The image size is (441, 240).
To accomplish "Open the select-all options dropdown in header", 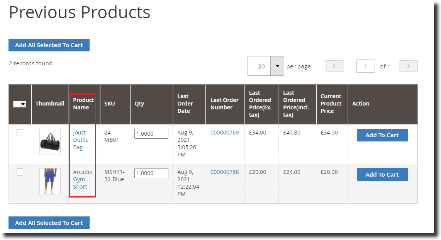I will [24, 104].
